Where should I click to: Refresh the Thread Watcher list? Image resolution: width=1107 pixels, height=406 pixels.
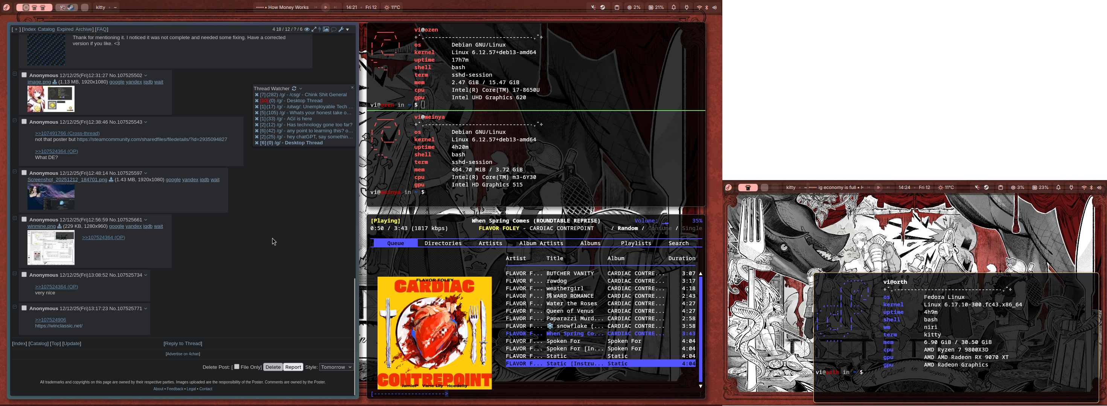click(x=294, y=88)
